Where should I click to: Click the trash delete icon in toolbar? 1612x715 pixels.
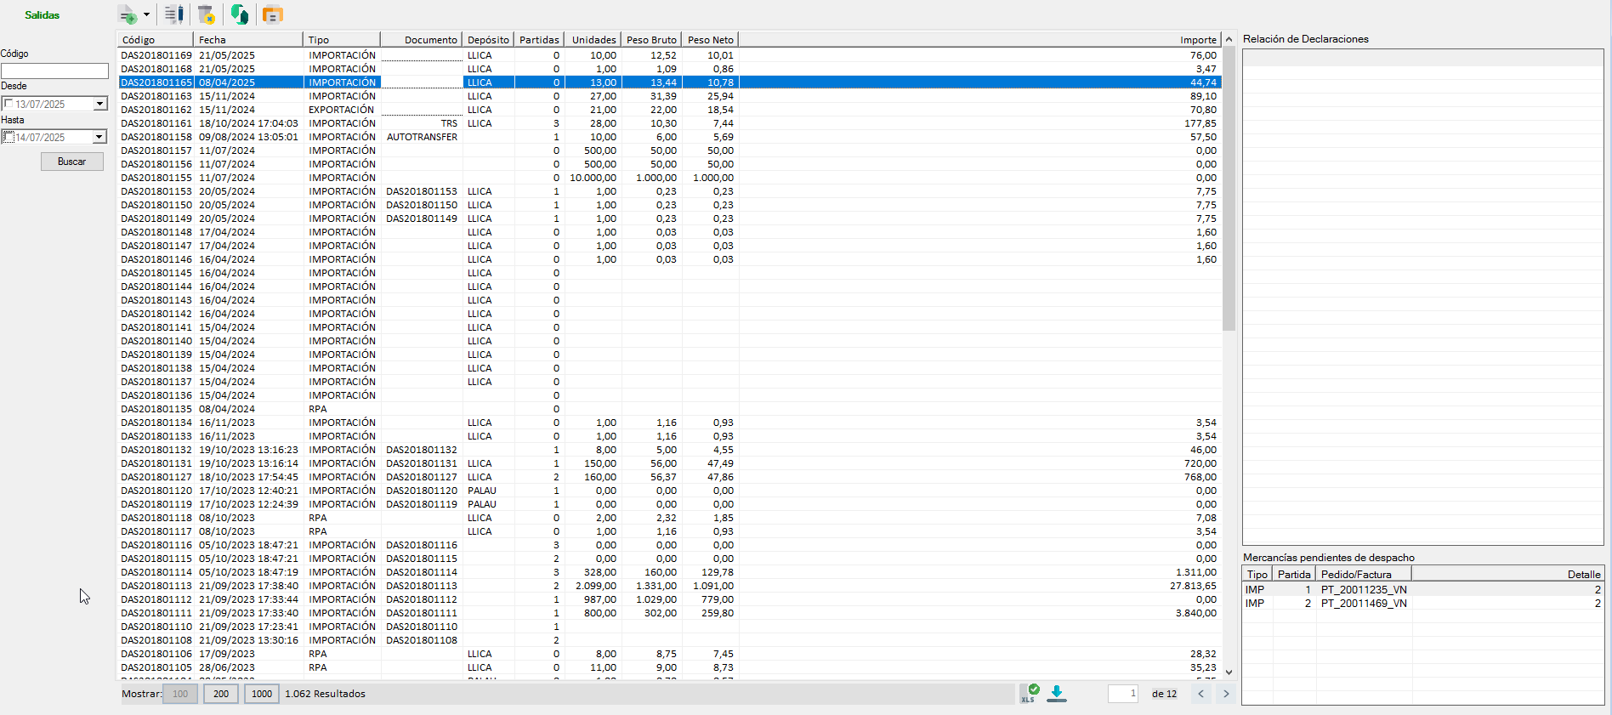(206, 14)
